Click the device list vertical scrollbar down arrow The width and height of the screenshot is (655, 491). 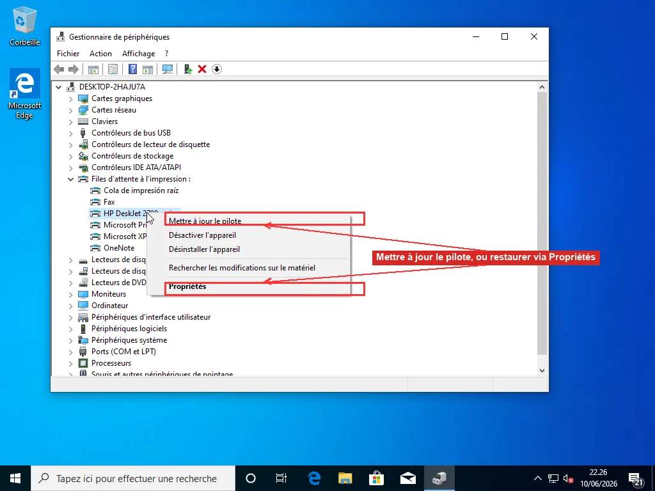click(542, 370)
